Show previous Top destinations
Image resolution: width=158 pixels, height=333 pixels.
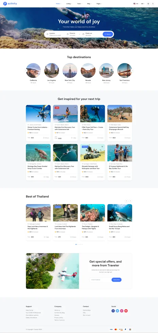(26, 70)
